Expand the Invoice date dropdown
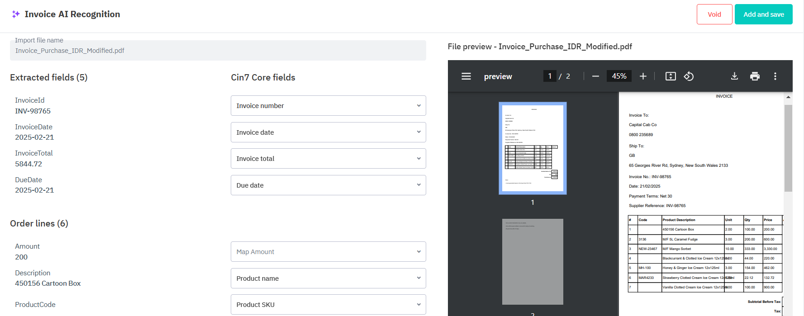Viewport: 804px width, 316px height. [328, 132]
